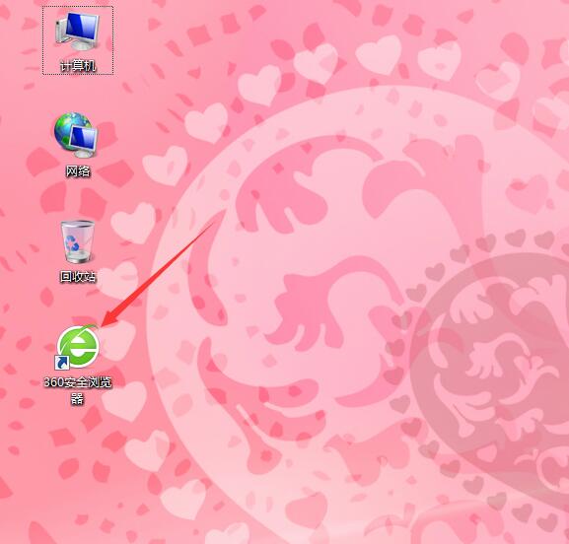Click the globe in the network icon
569x544 pixels.
68,130
